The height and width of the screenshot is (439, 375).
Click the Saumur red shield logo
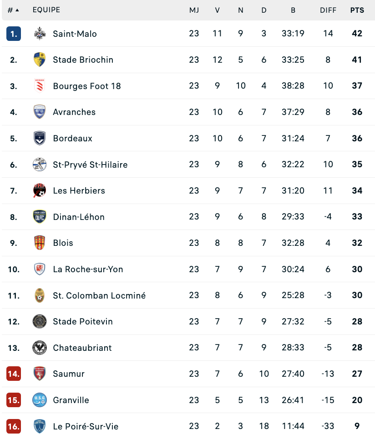pyautogui.click(x=40, y=374)
